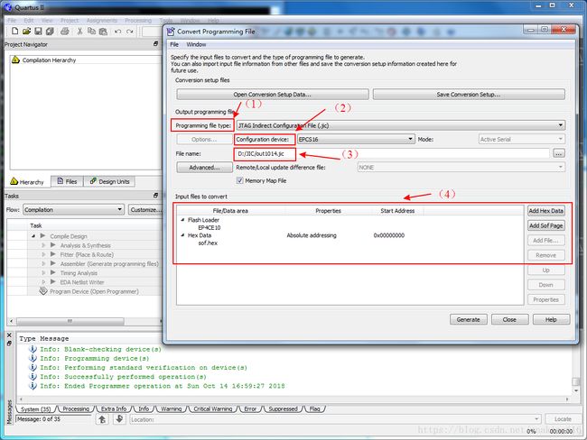Screen dimensions: 587x440
Task: Click the Help button in the dialog
Action: tap(551, 319)
